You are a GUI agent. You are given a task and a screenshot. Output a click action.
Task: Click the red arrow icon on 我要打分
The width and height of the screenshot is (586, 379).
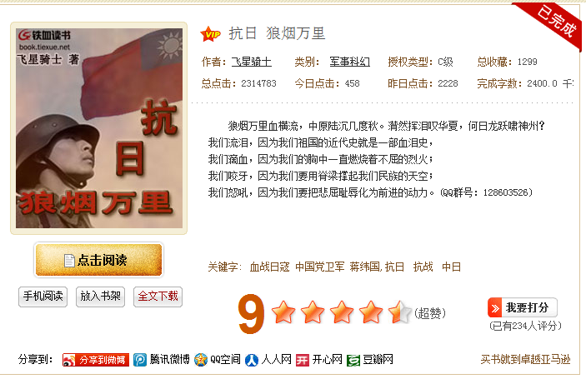pyautogui.click(x=495, y=308)
